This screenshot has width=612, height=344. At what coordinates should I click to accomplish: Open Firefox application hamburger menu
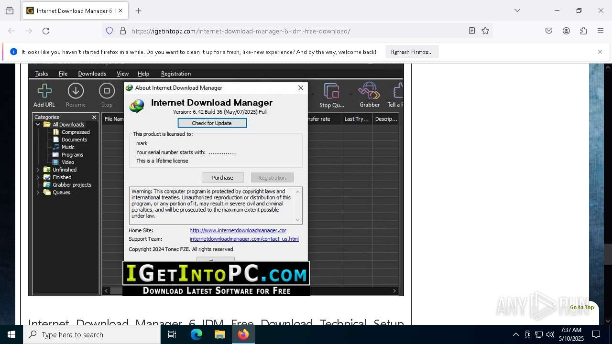point(601,31)
